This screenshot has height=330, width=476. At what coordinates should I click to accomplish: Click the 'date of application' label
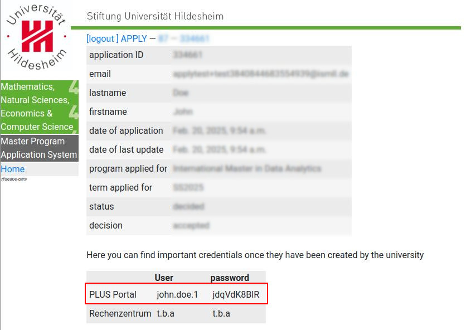click(126, 130)
